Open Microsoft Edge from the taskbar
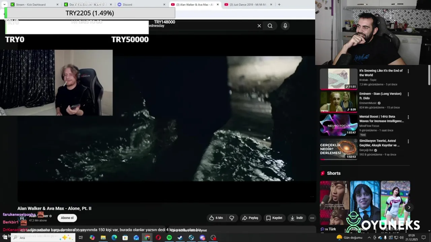This screenshot has width=431, height=242. tap(114, 238)
